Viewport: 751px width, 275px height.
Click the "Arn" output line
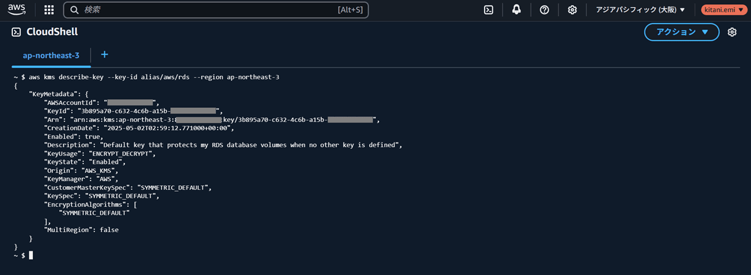point(212,120)
